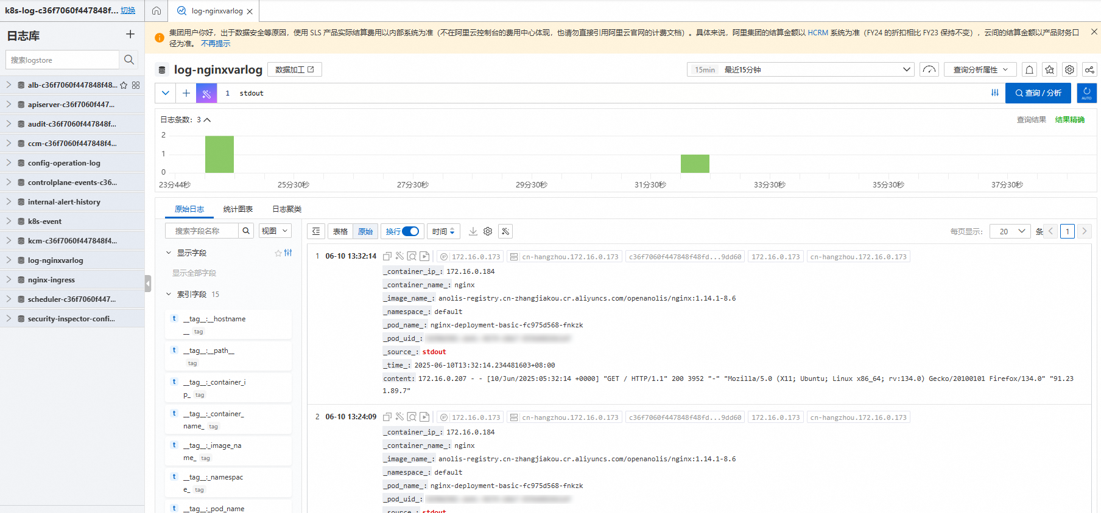This screenshot has width=1101, height=513.
Task: Collapse the field panel with the indent icon
Action: tap(316, 231)
